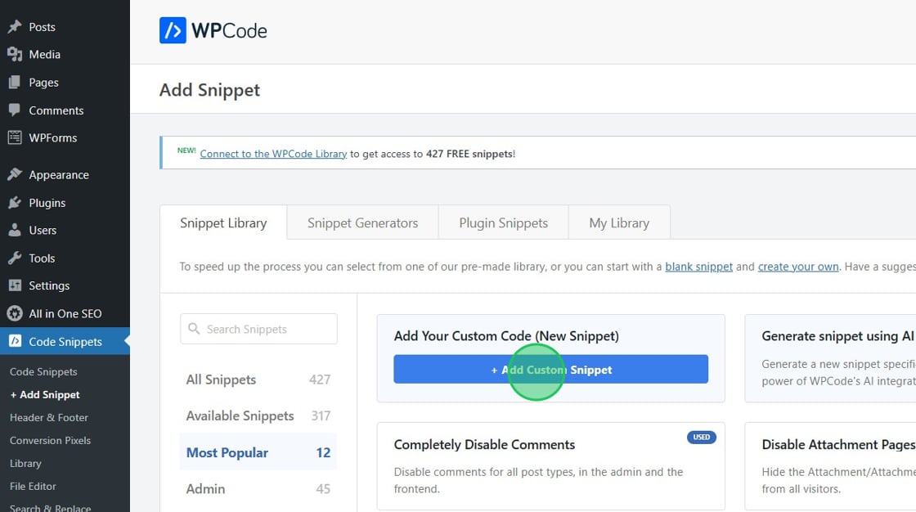
Task: Open Users from the admin sidebar
Action: click(x=43, y=231)
